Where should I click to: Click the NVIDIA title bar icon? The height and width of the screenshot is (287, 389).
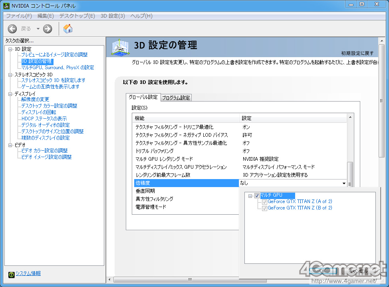coord(6,6)
